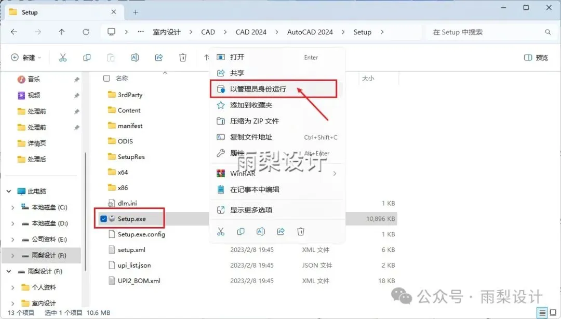Click the Cut icon in the toolbar
561x319 pixels.
click(x=63, y=58)
